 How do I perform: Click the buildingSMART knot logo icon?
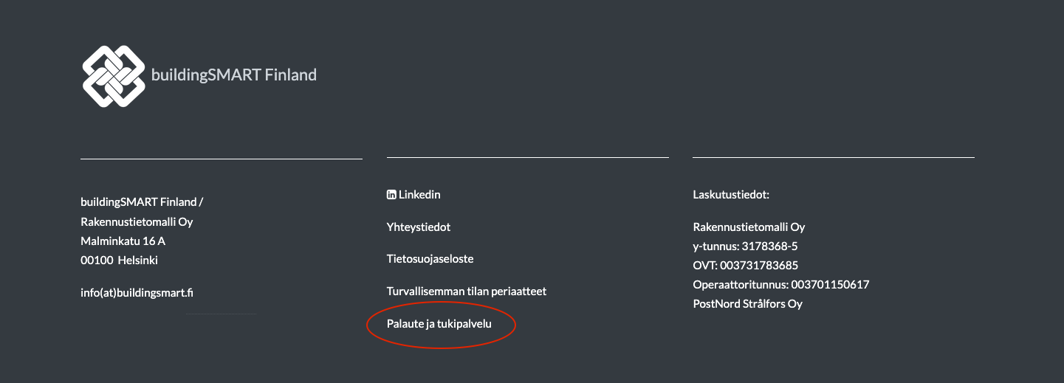pyautogui.click(x=113, y=75)
